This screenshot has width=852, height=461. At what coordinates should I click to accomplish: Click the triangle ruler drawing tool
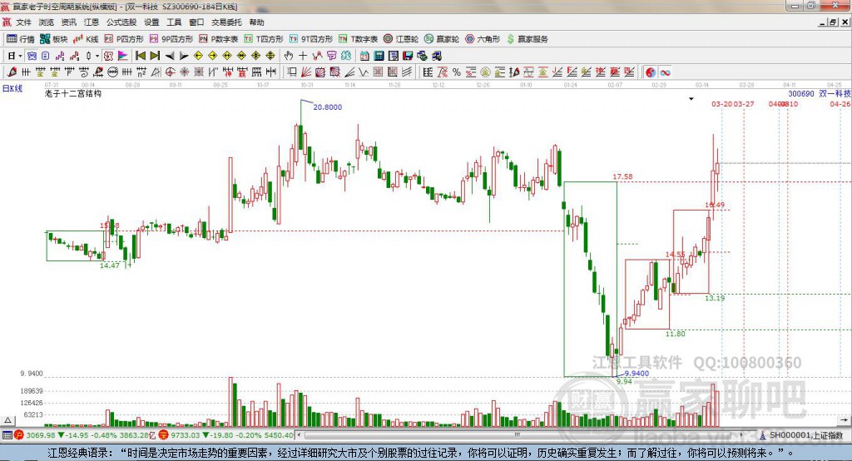[156, 72]
